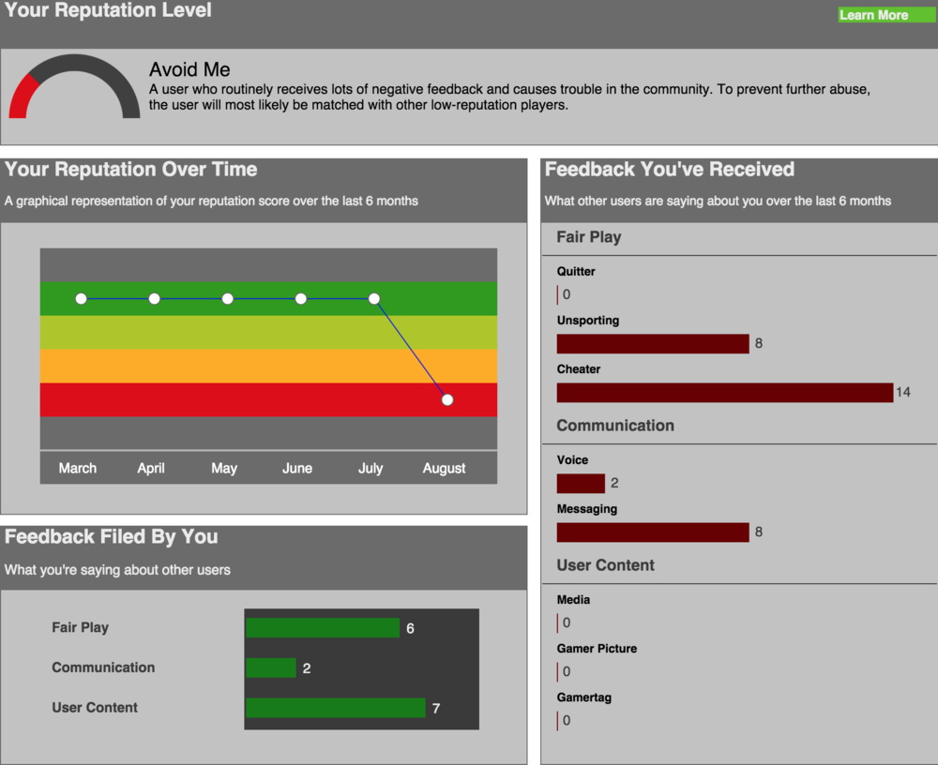Click the June month label on the chart axis
This screenshot has height=765, width=938.
297,468
